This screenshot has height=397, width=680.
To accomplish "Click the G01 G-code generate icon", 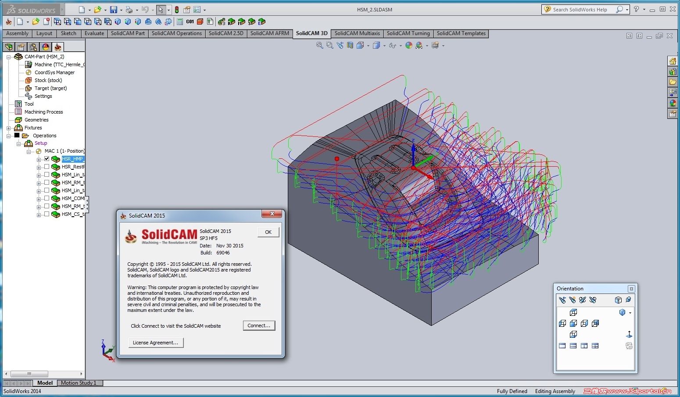I will click(x=190, y=21).
